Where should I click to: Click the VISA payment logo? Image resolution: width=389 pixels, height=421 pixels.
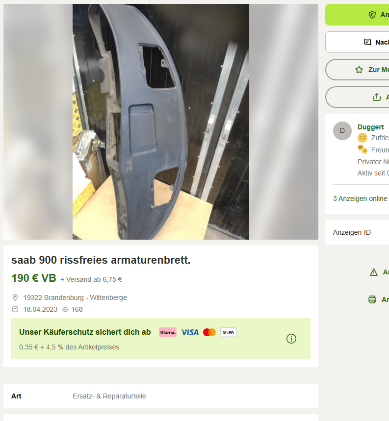pyautogui.click(x=190, y=332)
